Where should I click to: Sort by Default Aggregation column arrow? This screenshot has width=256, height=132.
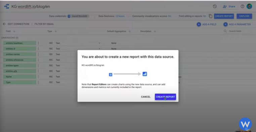(x=129, y=31)
